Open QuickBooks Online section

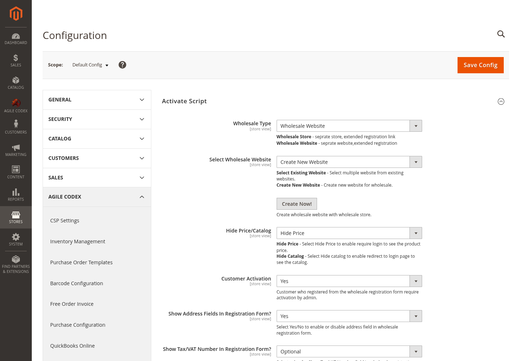(x=72, y=346)
